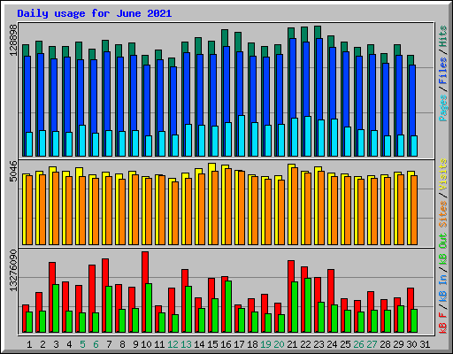The image size is (453, 354).
Task: Click day 3 on the x-axis
Action: [56, 344]
